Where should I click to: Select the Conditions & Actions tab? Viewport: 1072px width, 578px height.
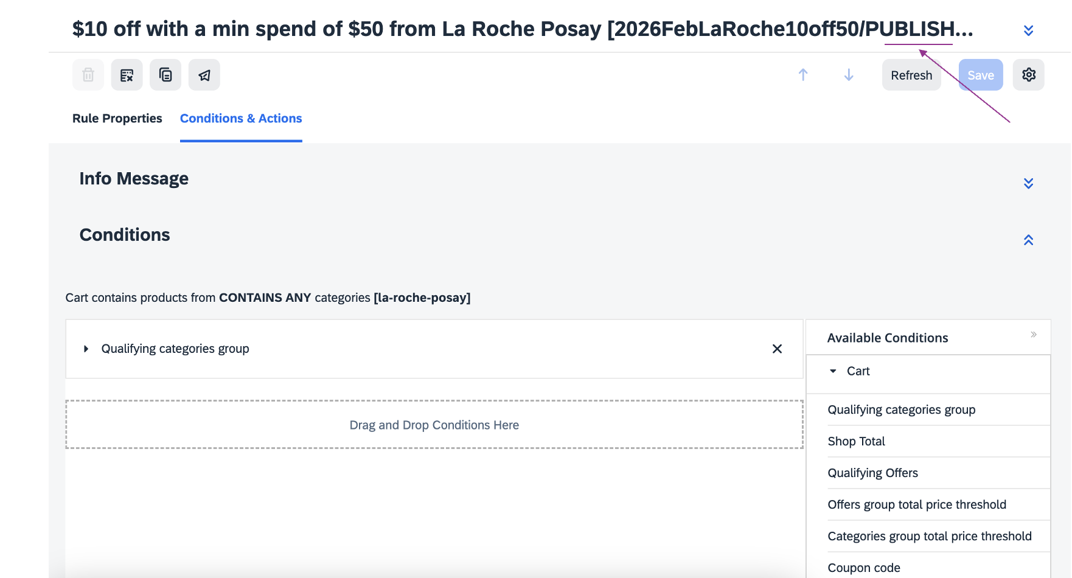pos(241,119)
